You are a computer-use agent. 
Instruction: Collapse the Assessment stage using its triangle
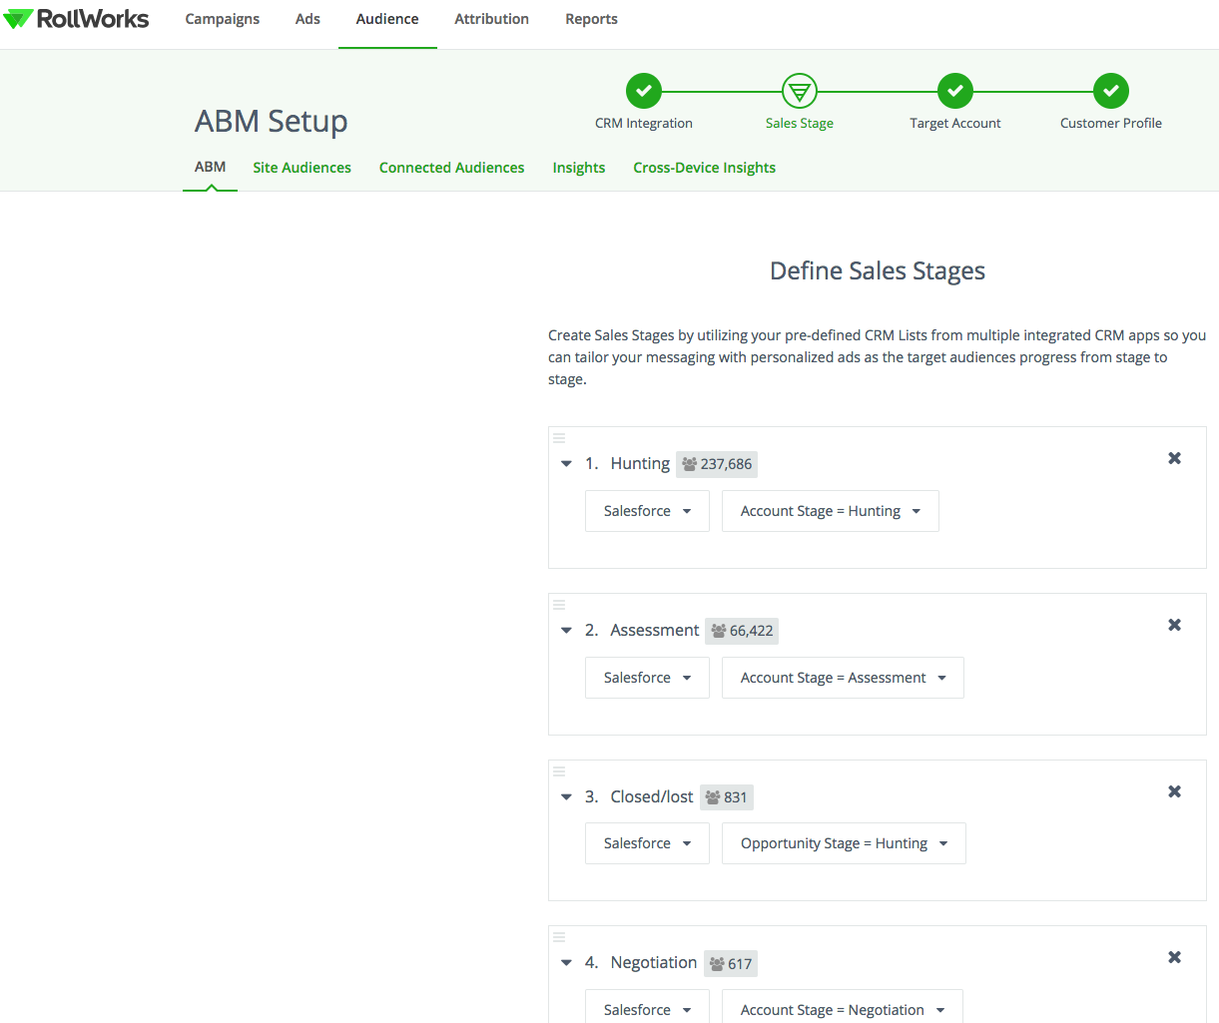[566, 630]
